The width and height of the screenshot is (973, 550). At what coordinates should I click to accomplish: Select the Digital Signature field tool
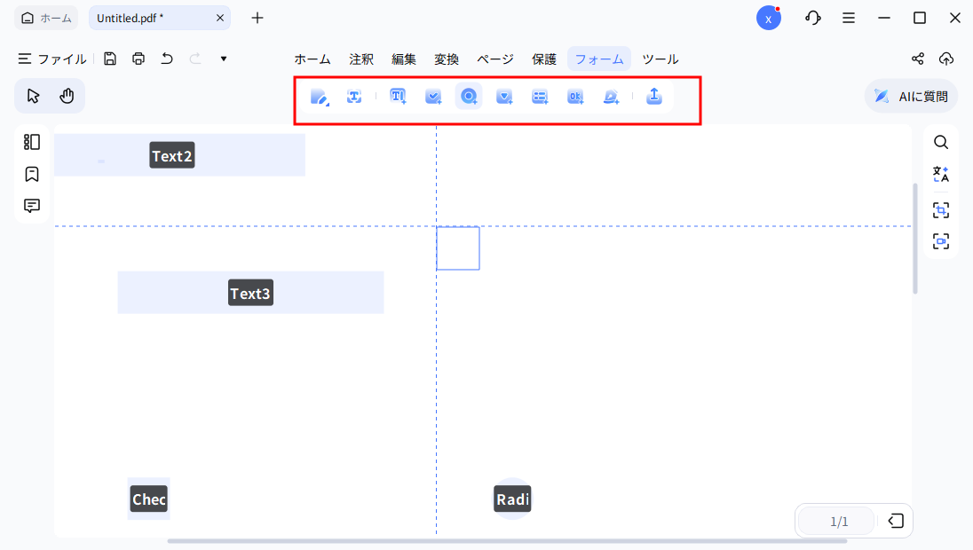coord(611,97)
